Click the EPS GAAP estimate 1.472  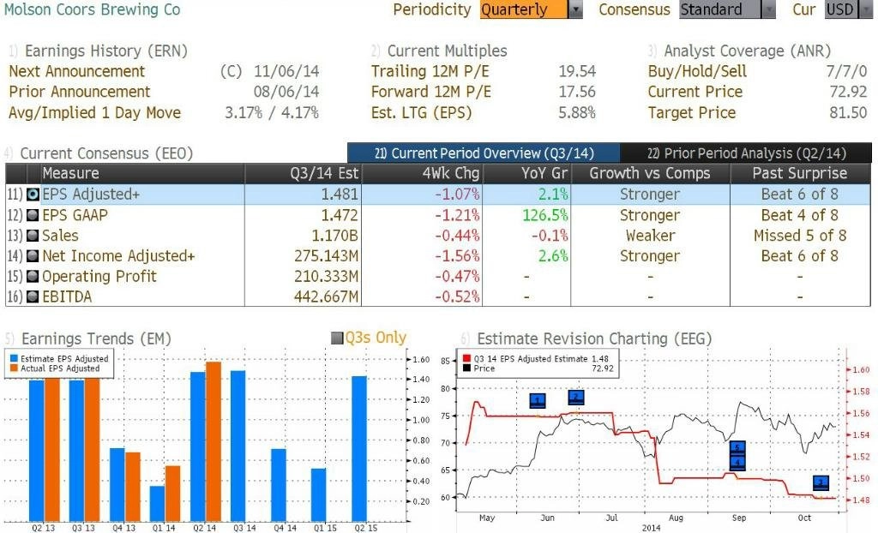point(340,215)
